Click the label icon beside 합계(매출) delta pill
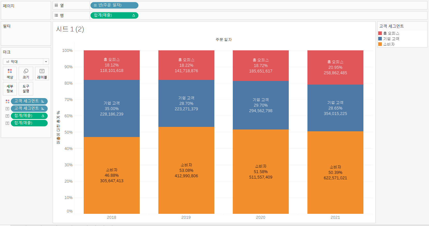Image resolution: width=429 pixels, height=226 pixels. coord(7,116)
